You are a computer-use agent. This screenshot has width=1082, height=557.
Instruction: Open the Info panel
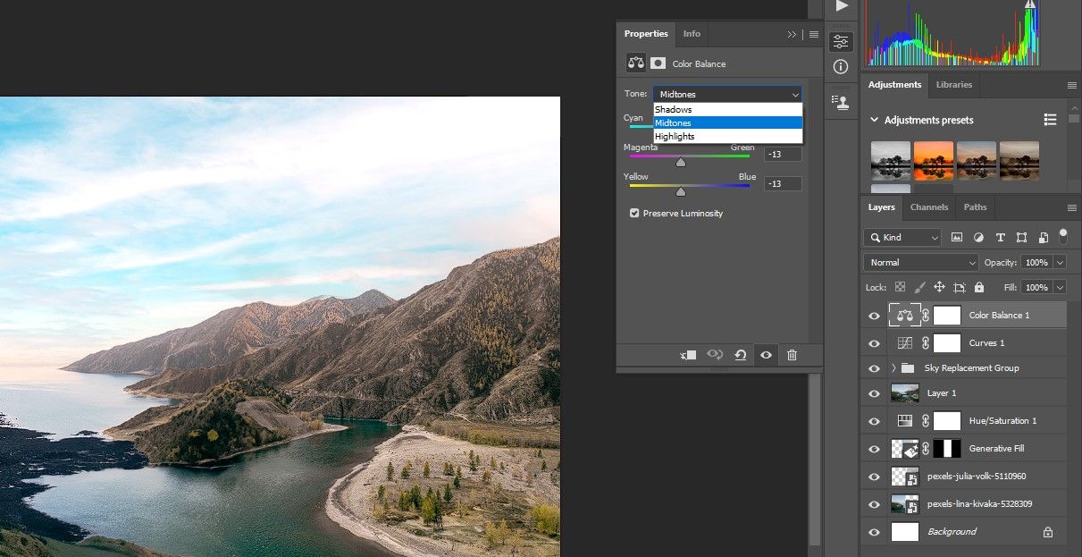[691, 34]
